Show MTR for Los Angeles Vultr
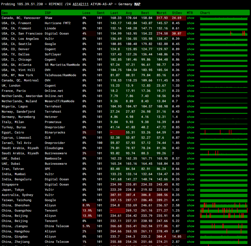Screen dimensions: 251x246 coord(191,39)
